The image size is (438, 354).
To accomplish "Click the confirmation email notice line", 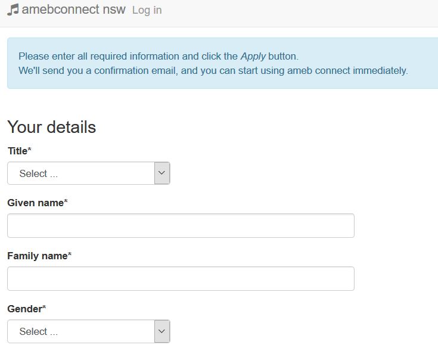I will click(213, 71).
